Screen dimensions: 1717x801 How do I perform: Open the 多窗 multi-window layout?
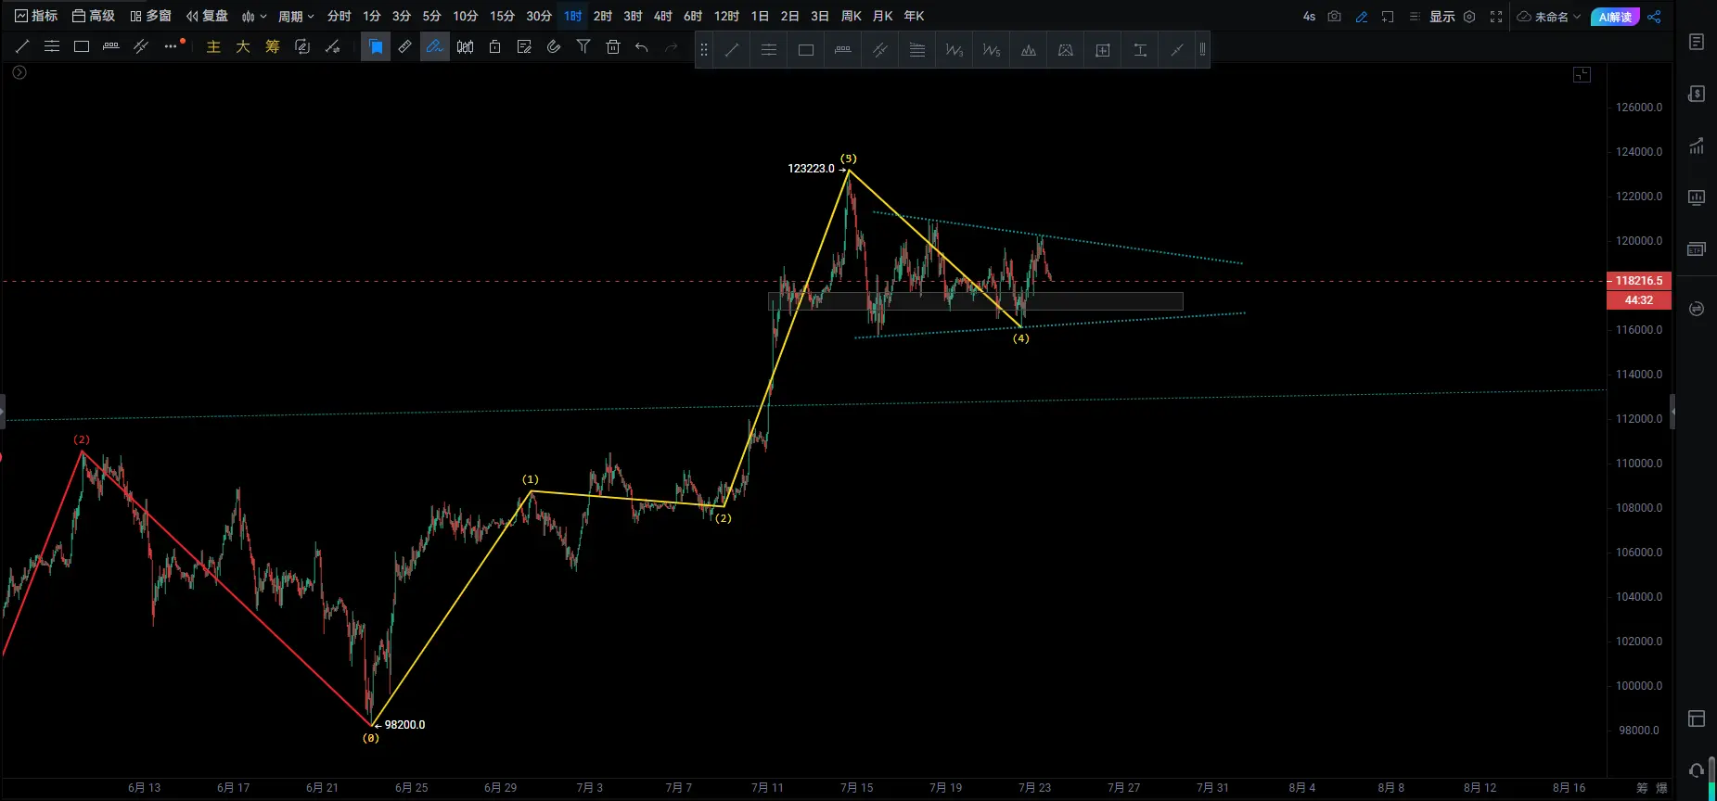coord(150,16)
